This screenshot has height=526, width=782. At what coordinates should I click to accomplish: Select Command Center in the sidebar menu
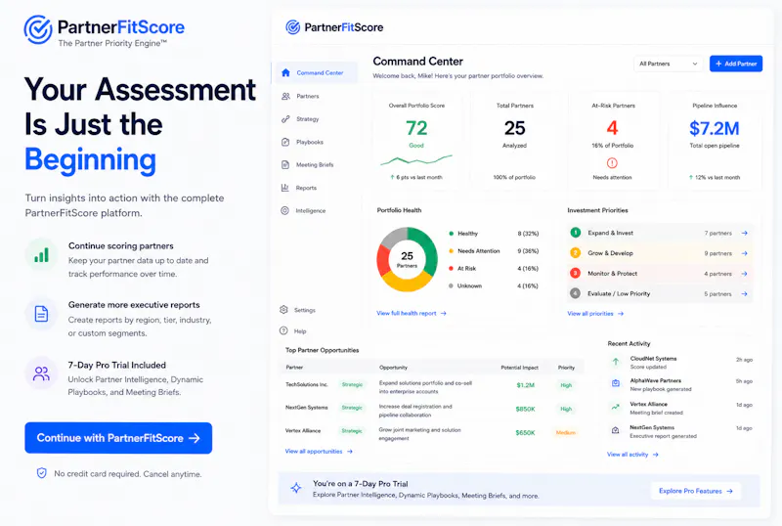pyautogui.click(x=316, y=73)
